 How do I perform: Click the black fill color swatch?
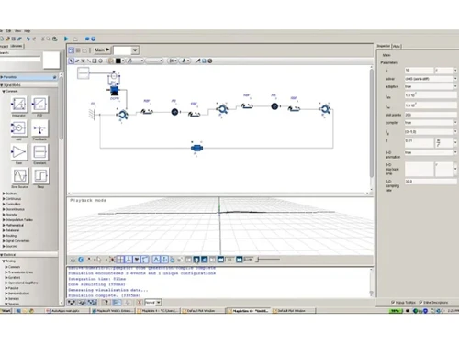tap(118, 61)
